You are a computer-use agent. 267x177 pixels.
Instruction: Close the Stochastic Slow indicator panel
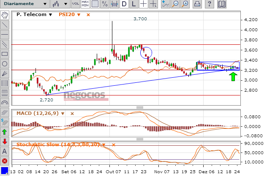[113, 144]
